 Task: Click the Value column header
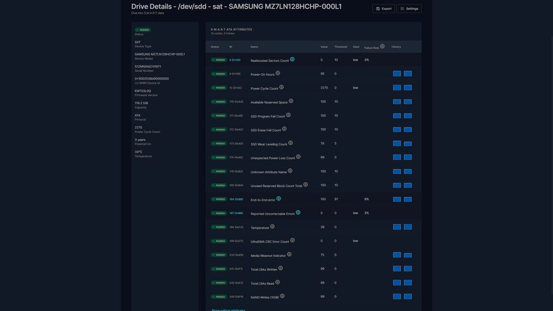[x=324, y=47]
